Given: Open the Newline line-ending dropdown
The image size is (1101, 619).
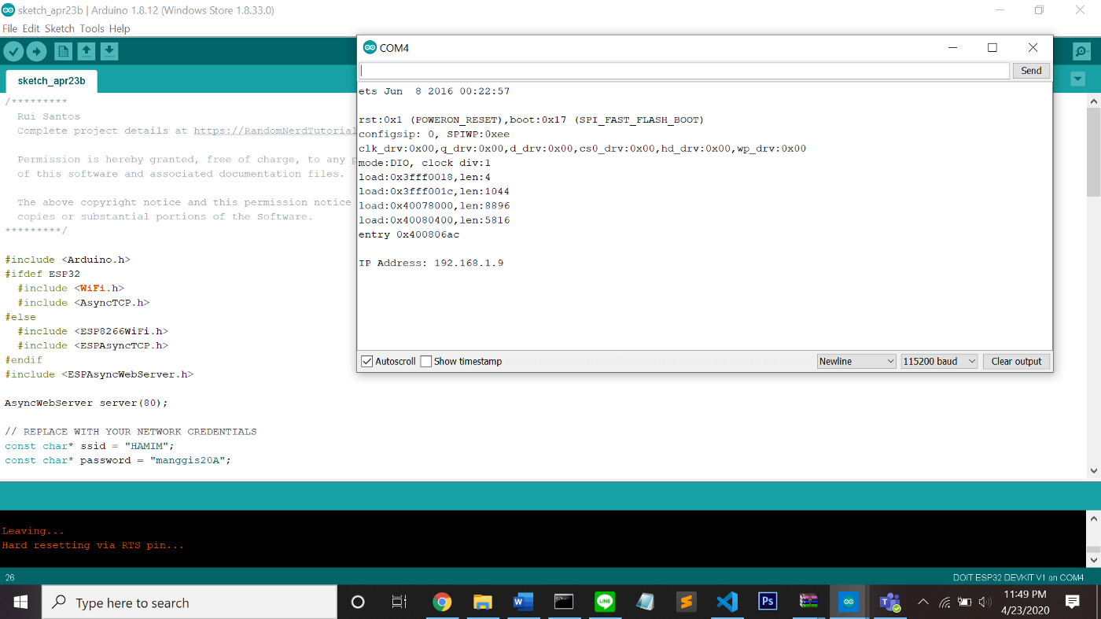Looking at the screenshot, I should click(856, 361).
